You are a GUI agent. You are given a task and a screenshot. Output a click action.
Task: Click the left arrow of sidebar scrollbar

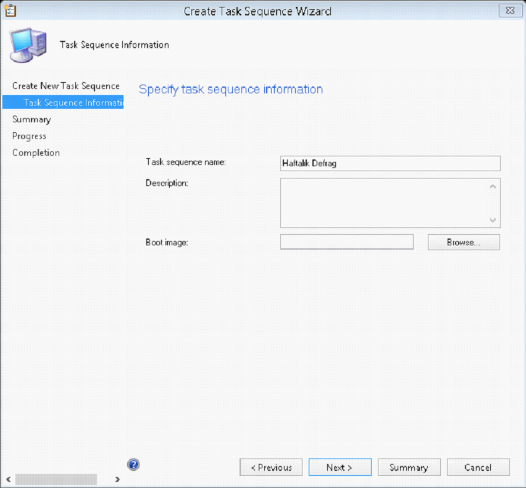[x=9, y=479]
